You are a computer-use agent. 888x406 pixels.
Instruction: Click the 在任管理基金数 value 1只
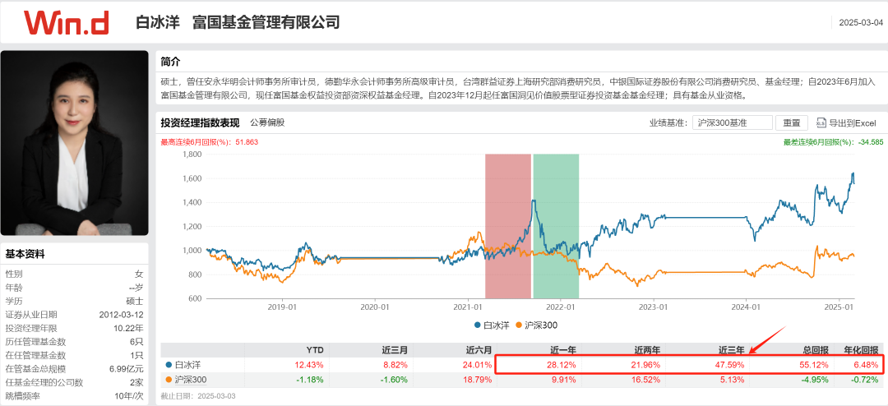point(136,356)
